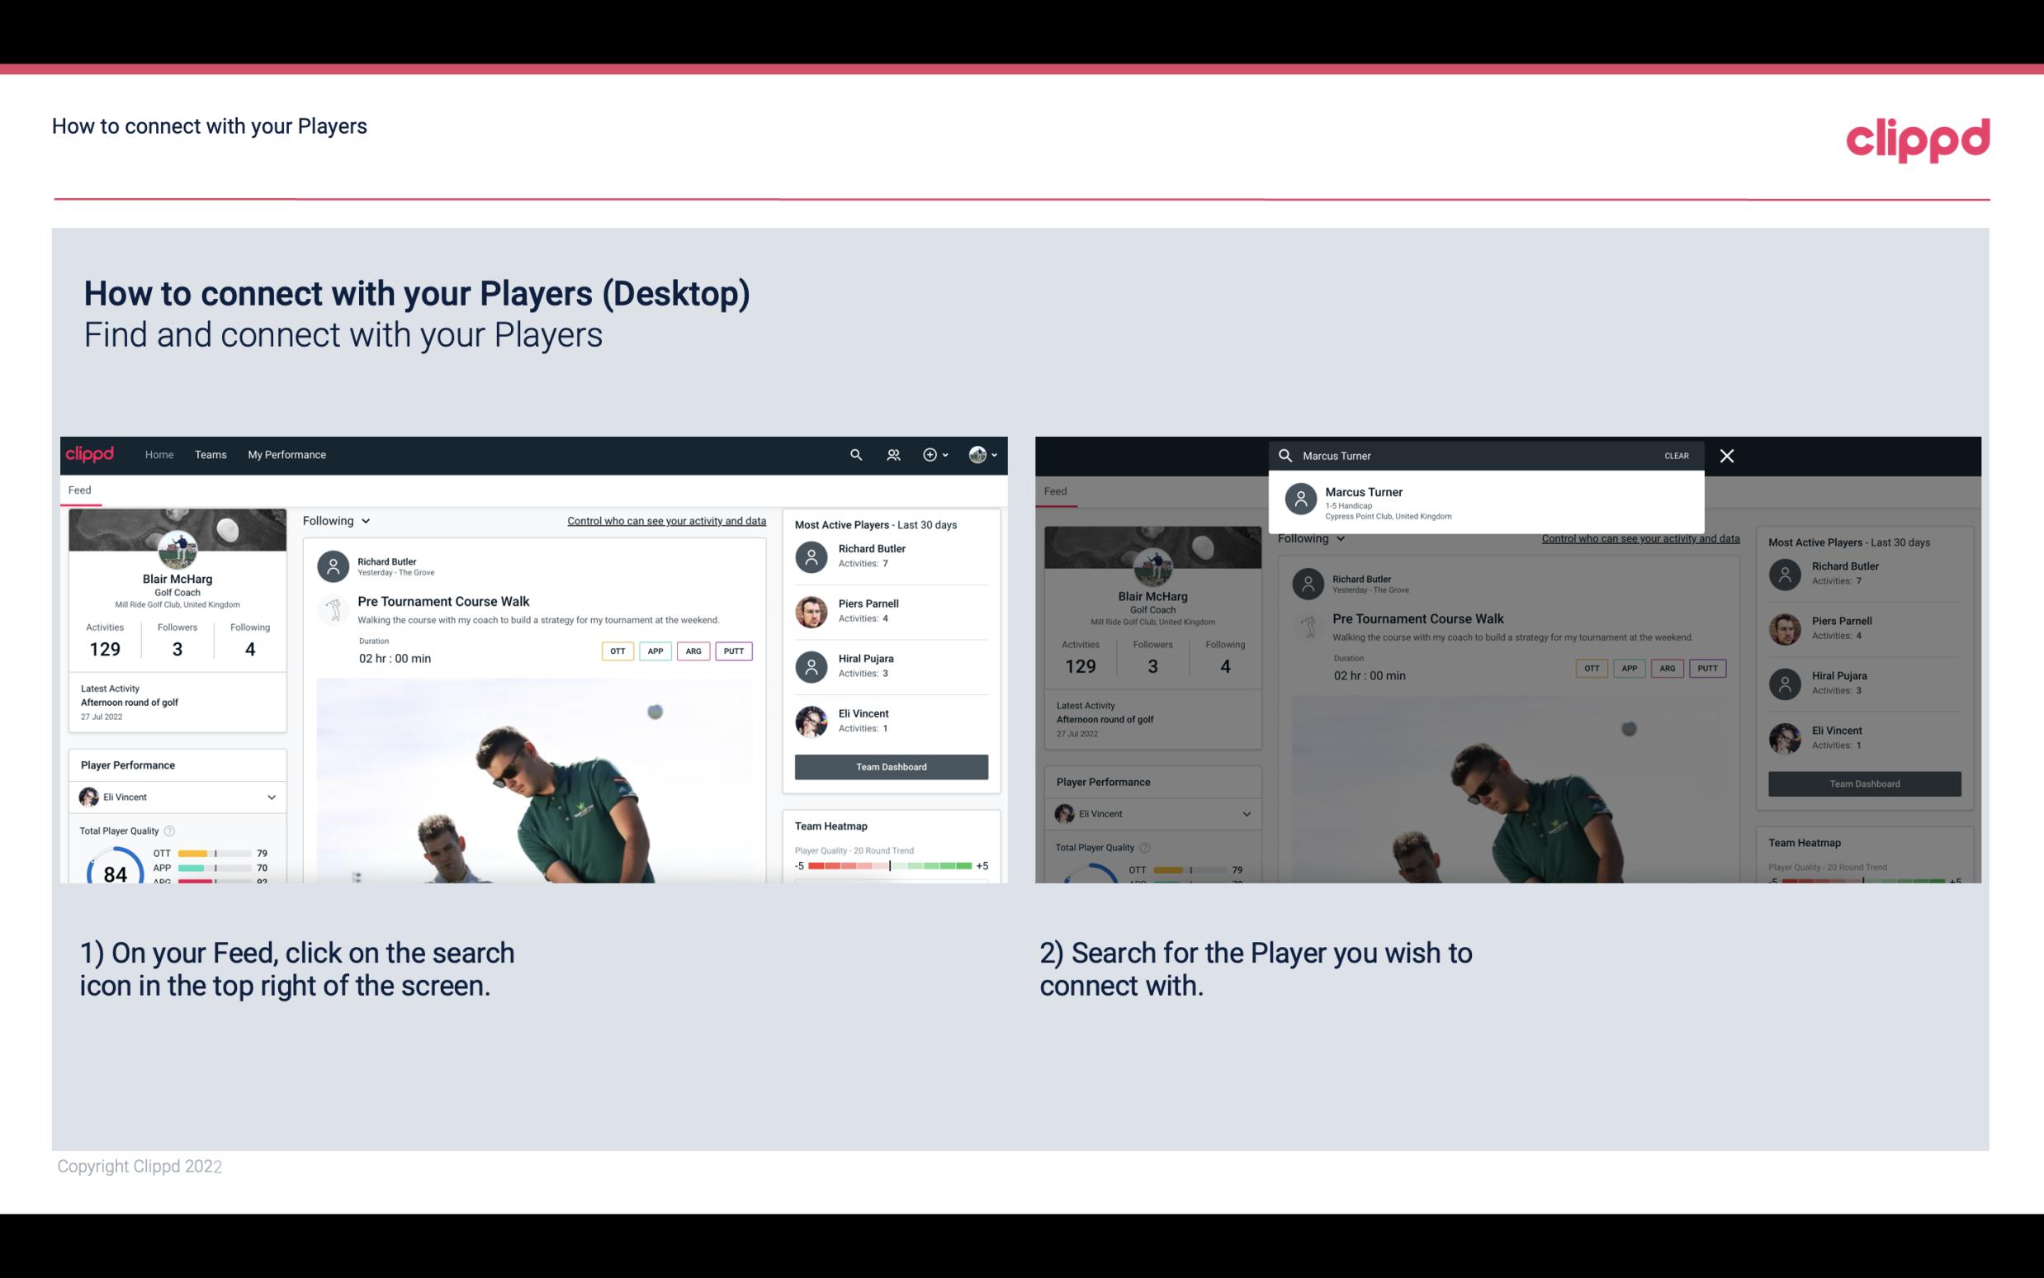Viewport: 2044px width, 1278px height.
Task: Expand the Following count dropdown
Action: coord(335,520)
